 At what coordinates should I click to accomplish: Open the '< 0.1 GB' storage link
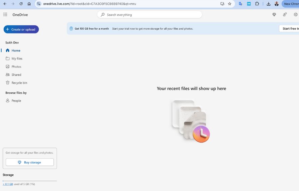coord(8,184)
